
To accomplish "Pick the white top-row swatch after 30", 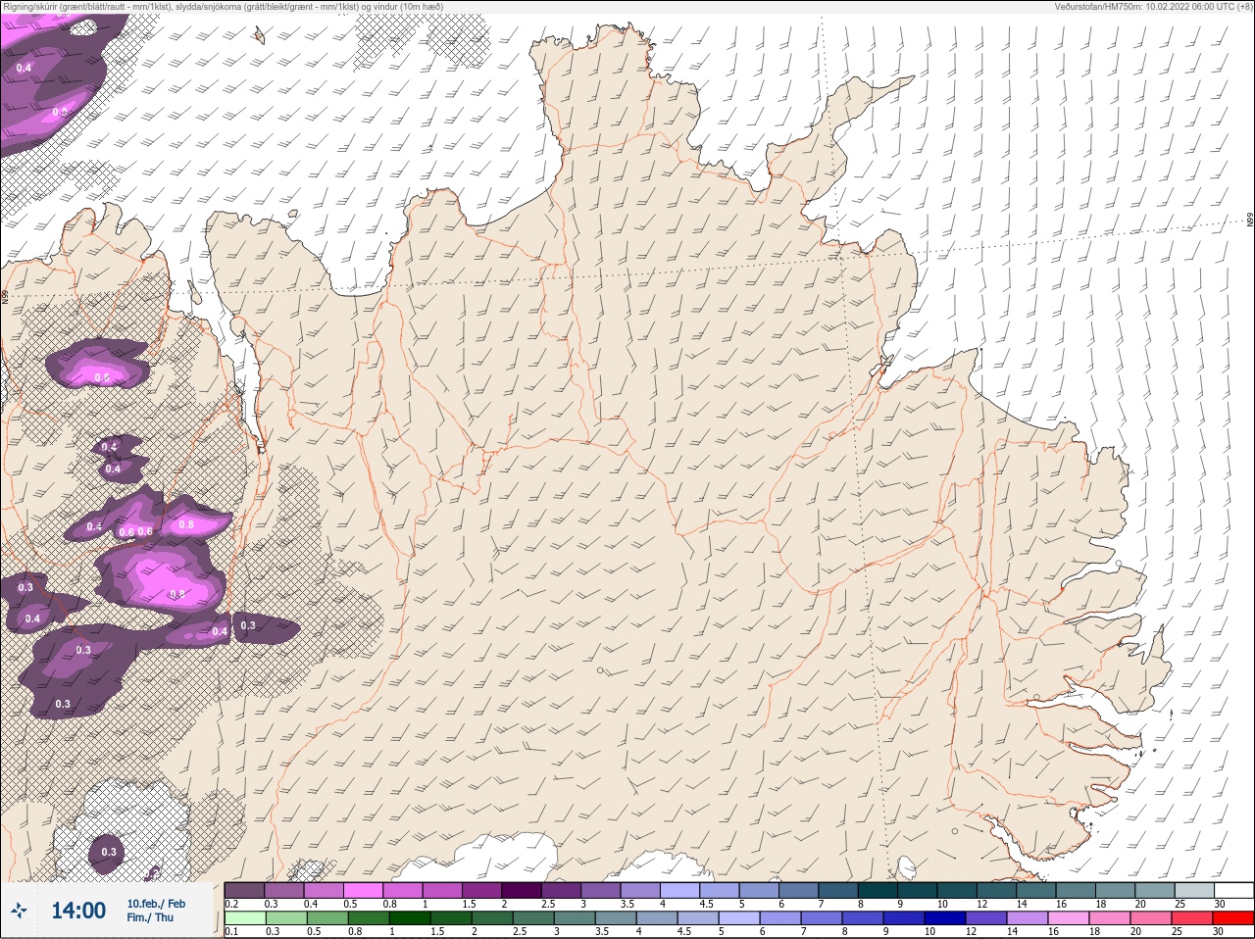I will (x=1234, y=890).
